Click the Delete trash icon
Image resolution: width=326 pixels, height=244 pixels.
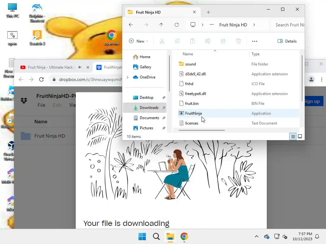[238, 41]
